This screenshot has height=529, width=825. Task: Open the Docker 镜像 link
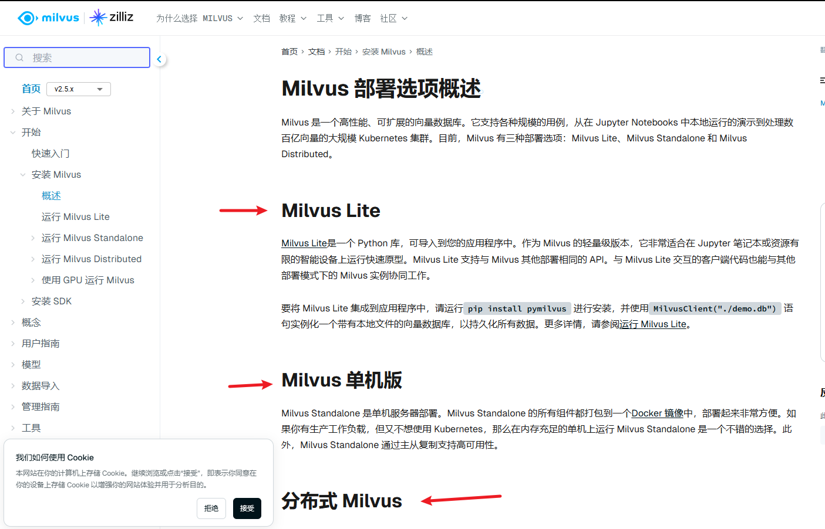pos(658,413)
